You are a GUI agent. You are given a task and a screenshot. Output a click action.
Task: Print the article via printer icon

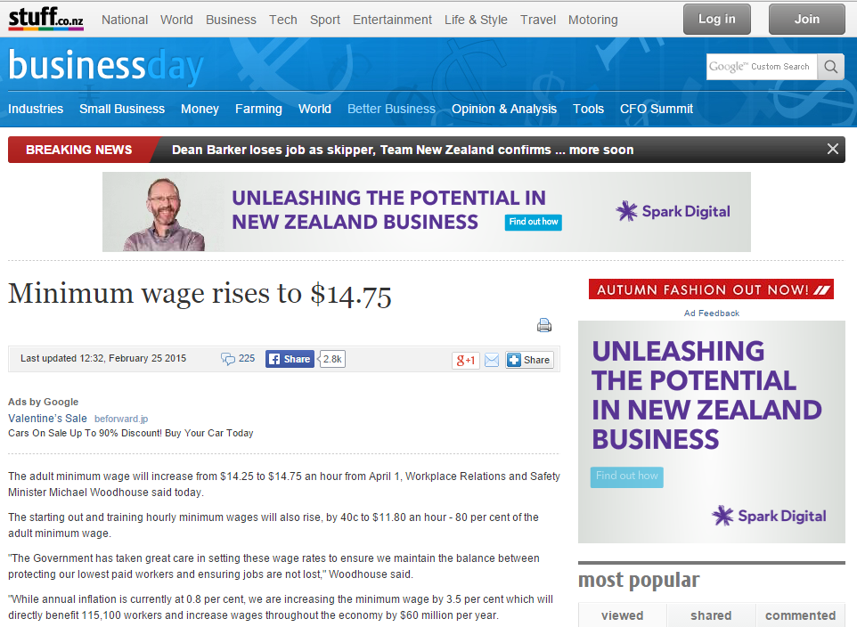(543, 325)
